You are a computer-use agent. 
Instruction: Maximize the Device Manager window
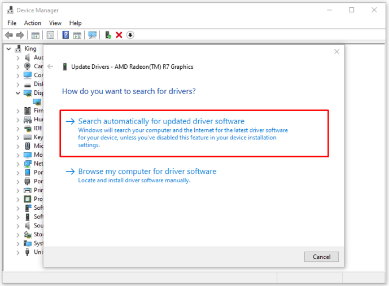click(x=352, y=10)
